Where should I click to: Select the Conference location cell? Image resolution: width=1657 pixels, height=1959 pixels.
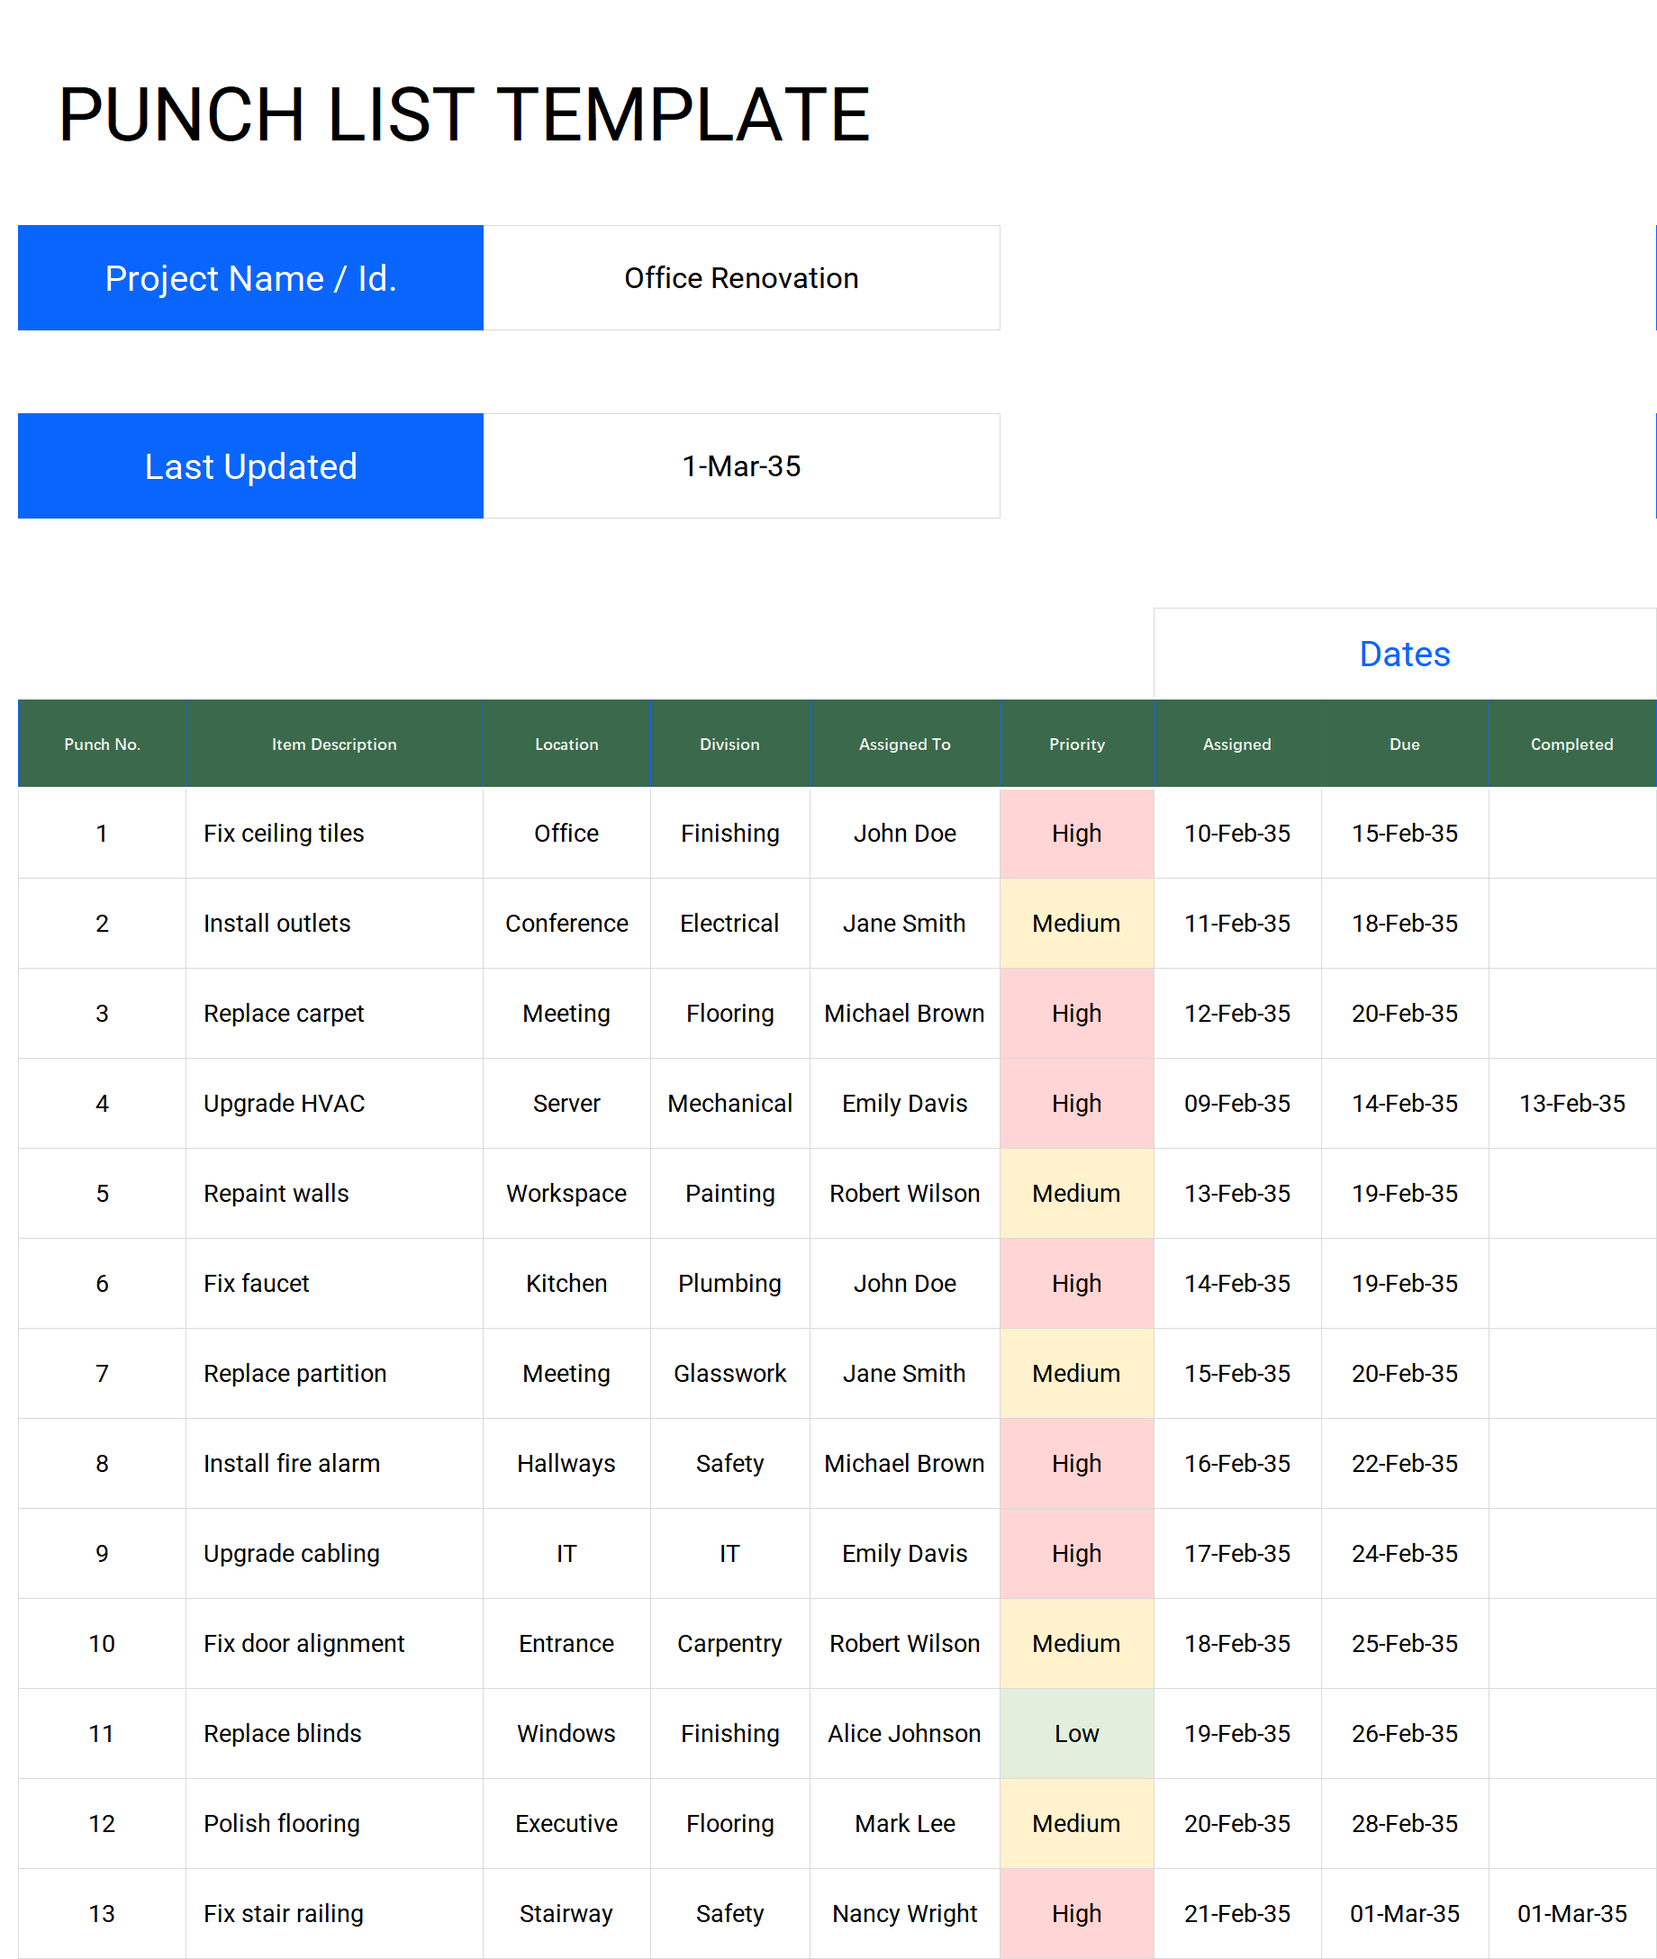pyautogui.click(x=566, y=923)
